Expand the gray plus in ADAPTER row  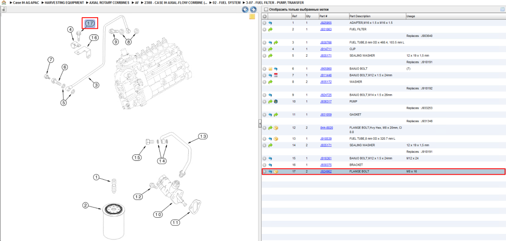[265, 23]
